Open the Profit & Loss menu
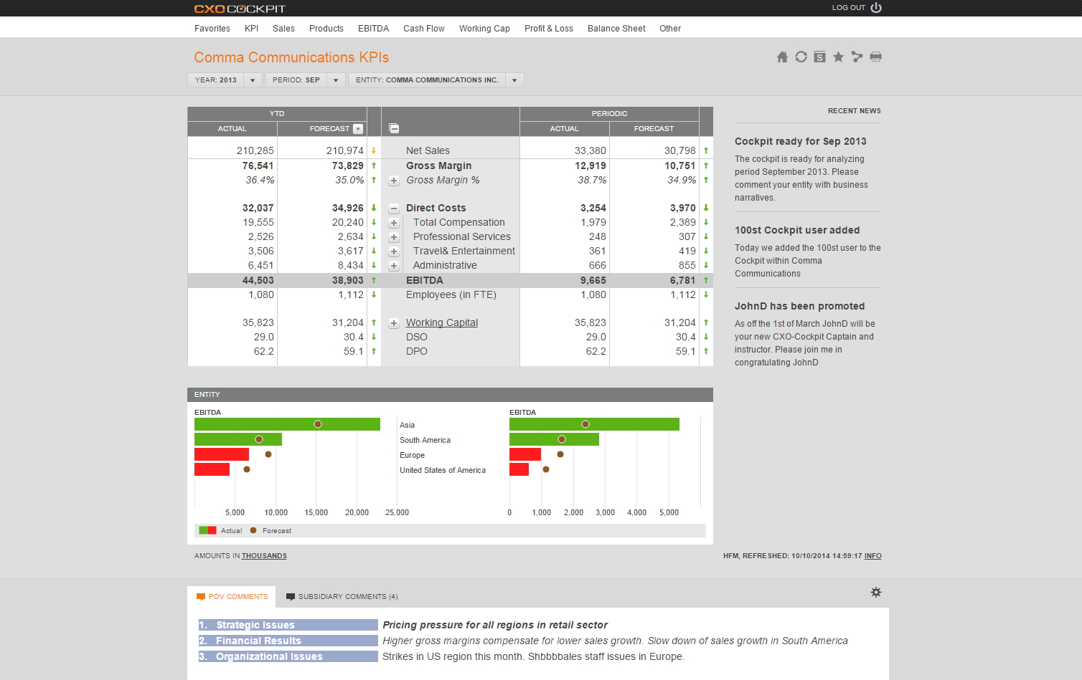Image resolution: width=1082 pixels, height=680 pixels. [x=549, y=29]
